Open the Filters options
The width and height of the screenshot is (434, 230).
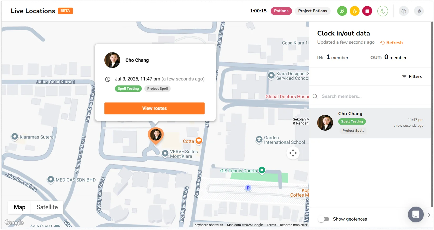(x=412, y=76)
